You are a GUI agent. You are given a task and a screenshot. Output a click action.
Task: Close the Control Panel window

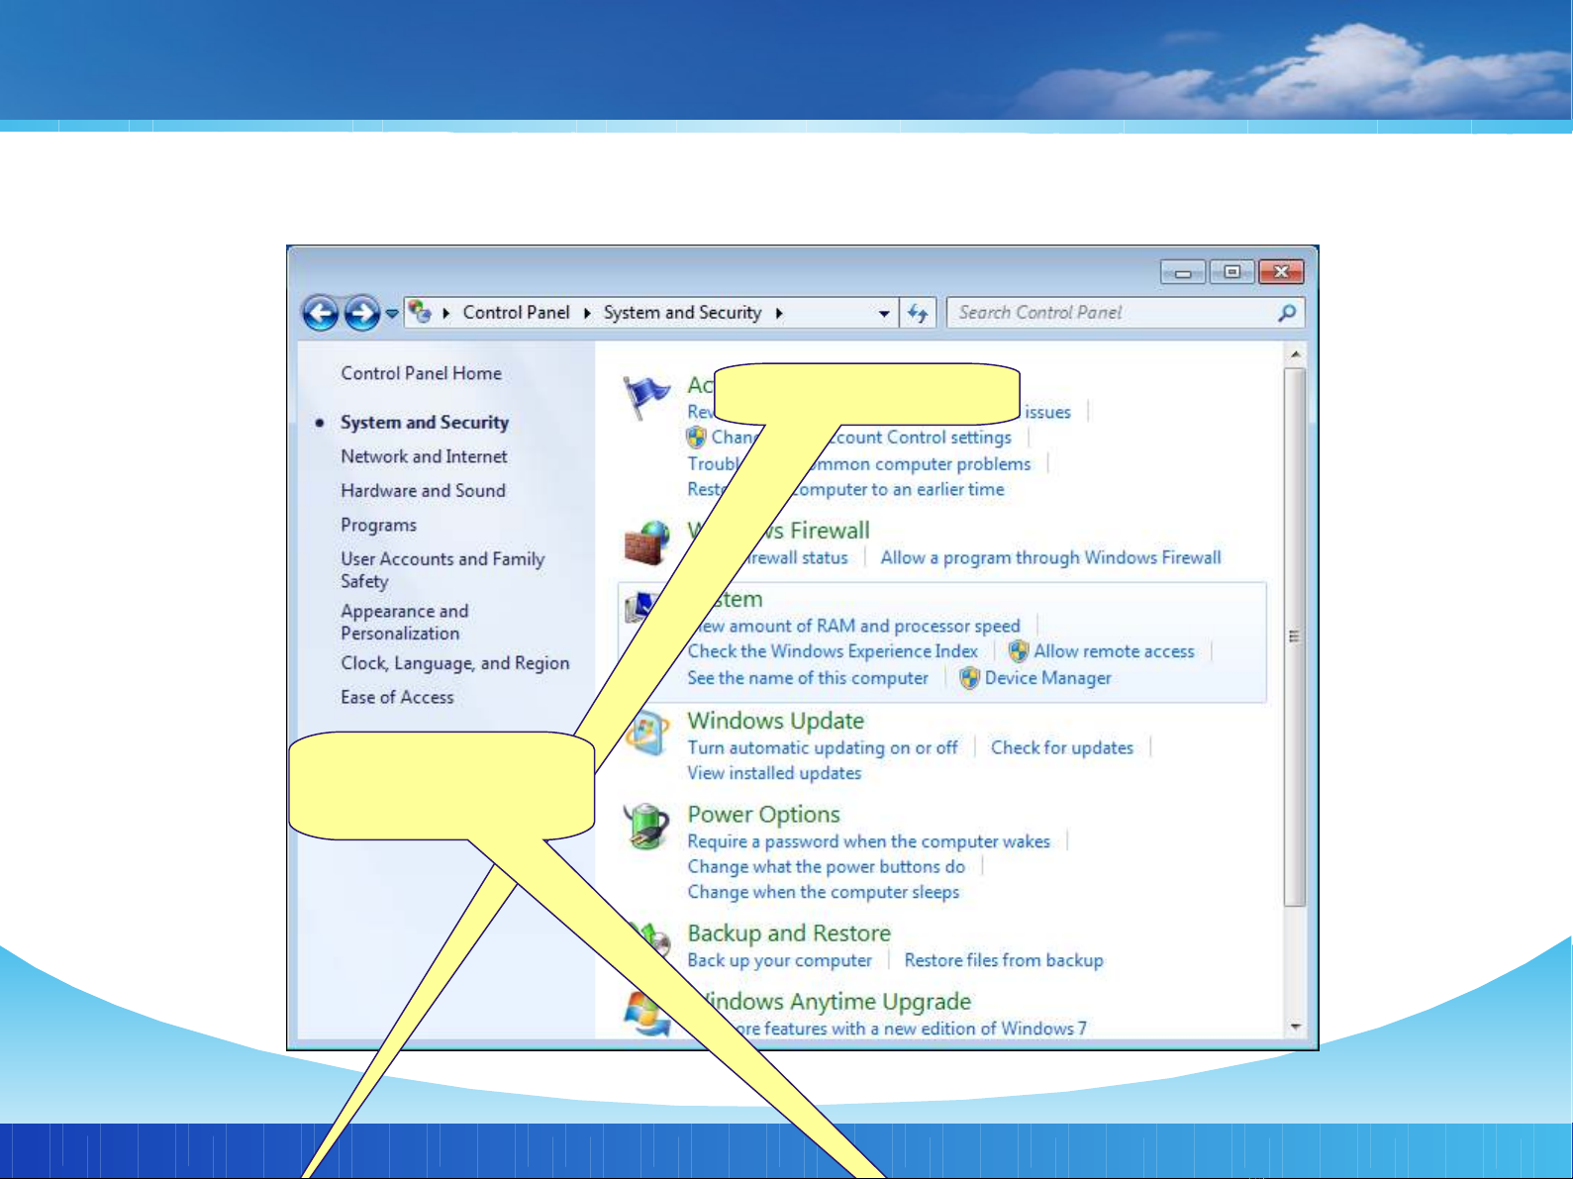pyautogui.click(x=1281, y=272)
